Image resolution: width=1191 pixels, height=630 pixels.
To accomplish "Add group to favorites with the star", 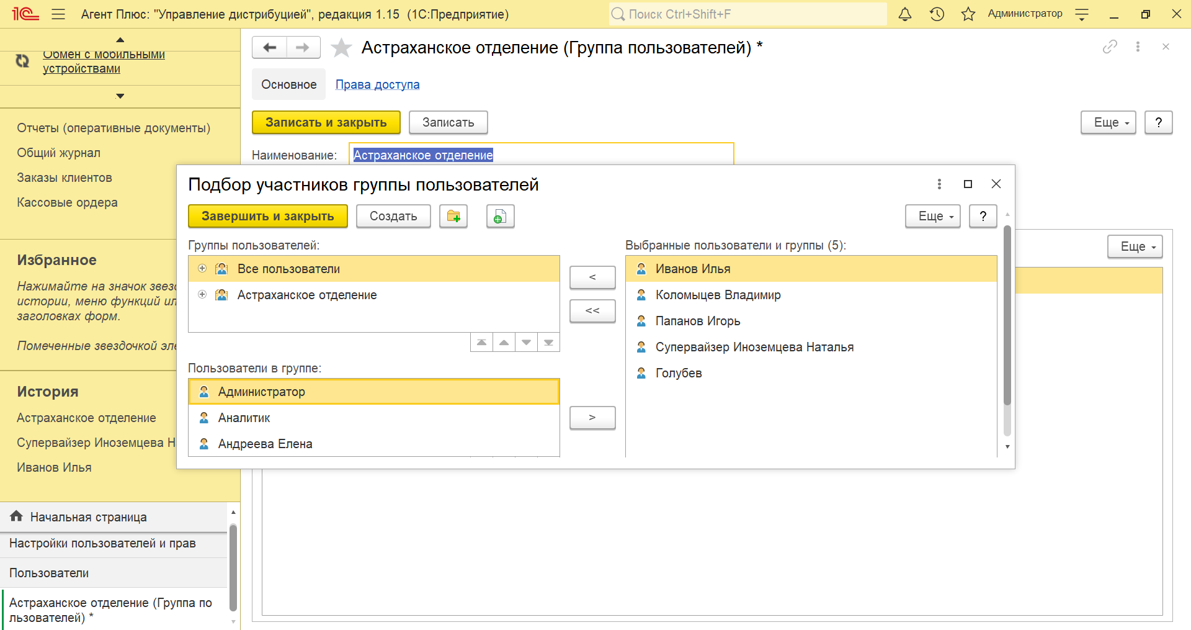I will point(341,48).
